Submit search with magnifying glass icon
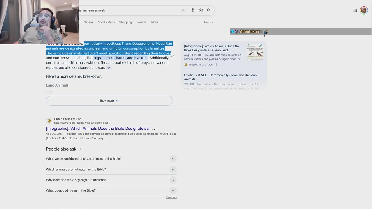Image resolution: width=372 pixels, height=209 pixels. [209, 10]
